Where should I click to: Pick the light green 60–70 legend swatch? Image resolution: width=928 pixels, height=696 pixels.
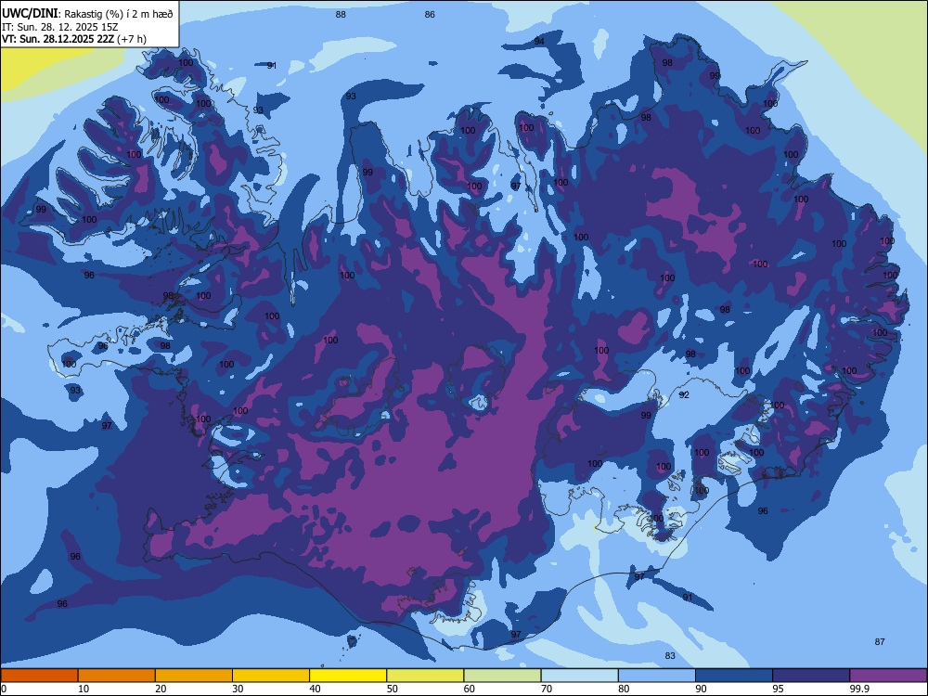tap(502, 676)
